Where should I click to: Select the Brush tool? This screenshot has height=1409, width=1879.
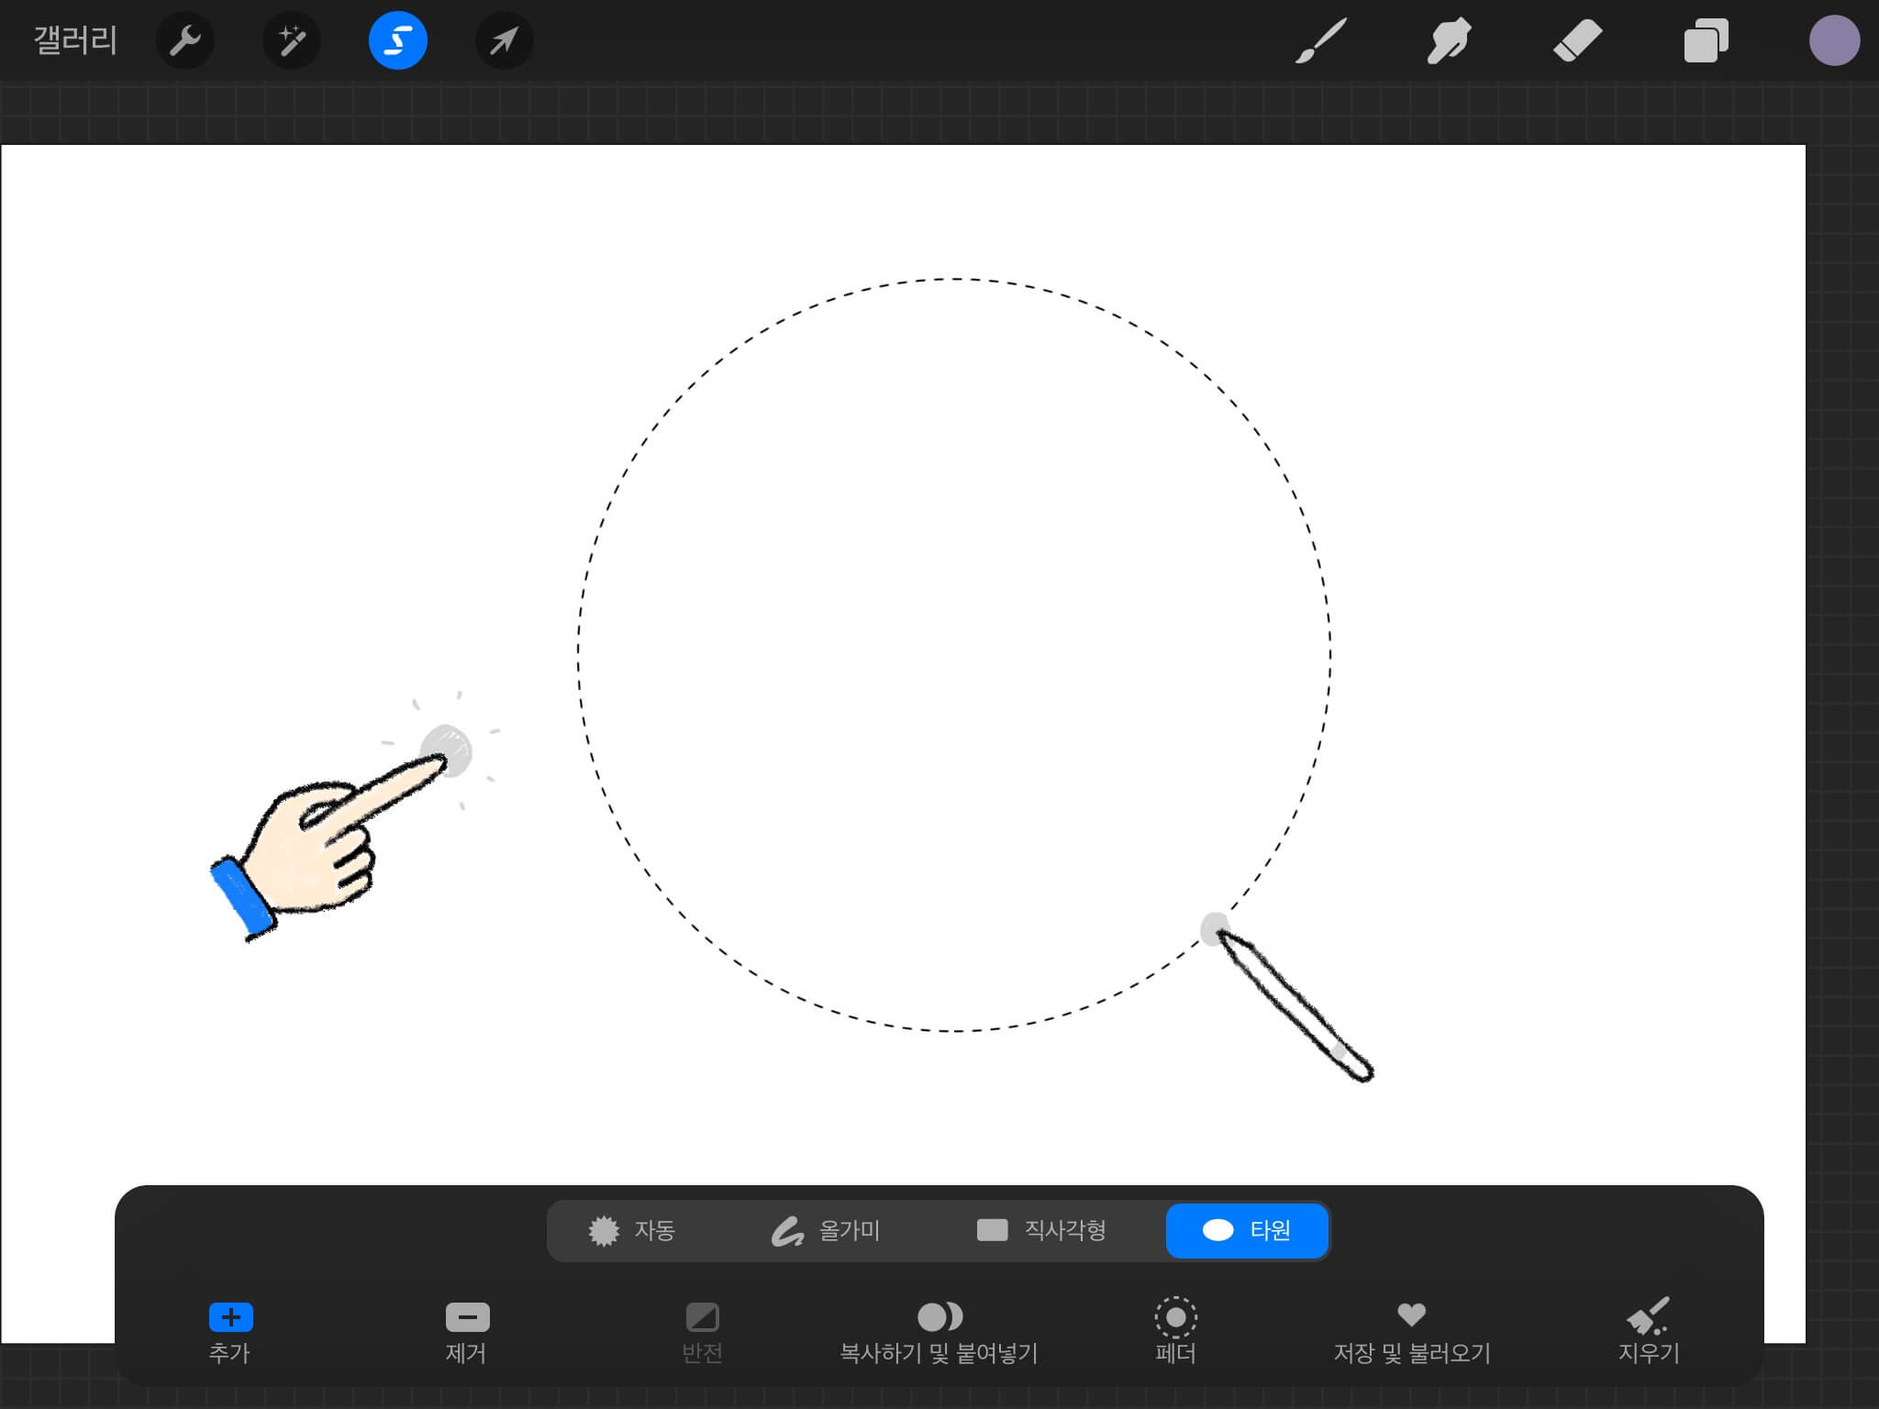coord(1321,41)
